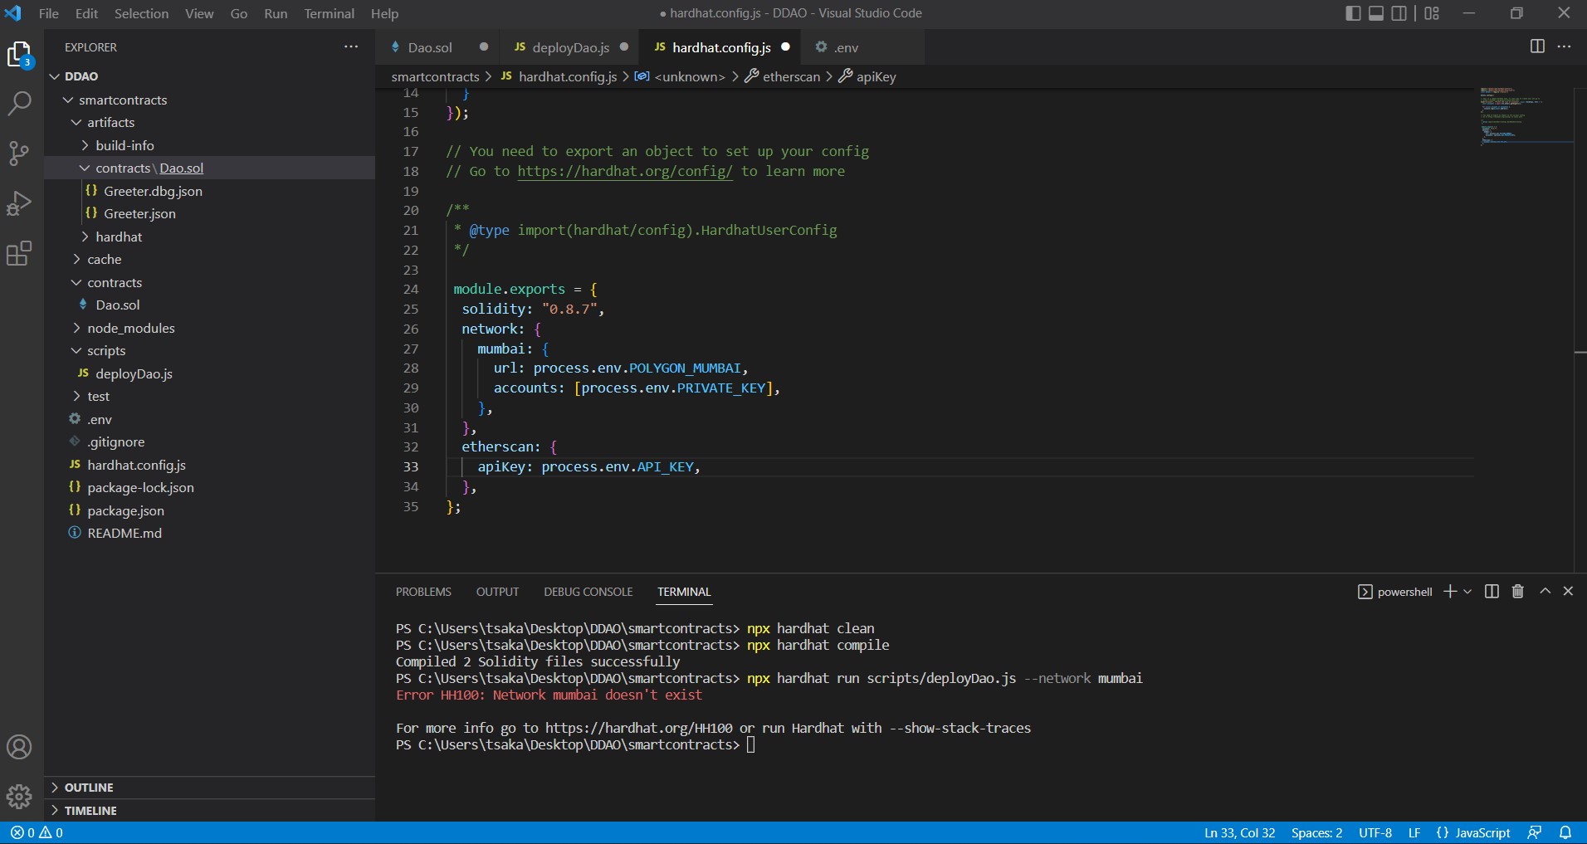Click the new terminal plus icon
This screenshot has width=1587, height=844.
[x=1450, y=591]
